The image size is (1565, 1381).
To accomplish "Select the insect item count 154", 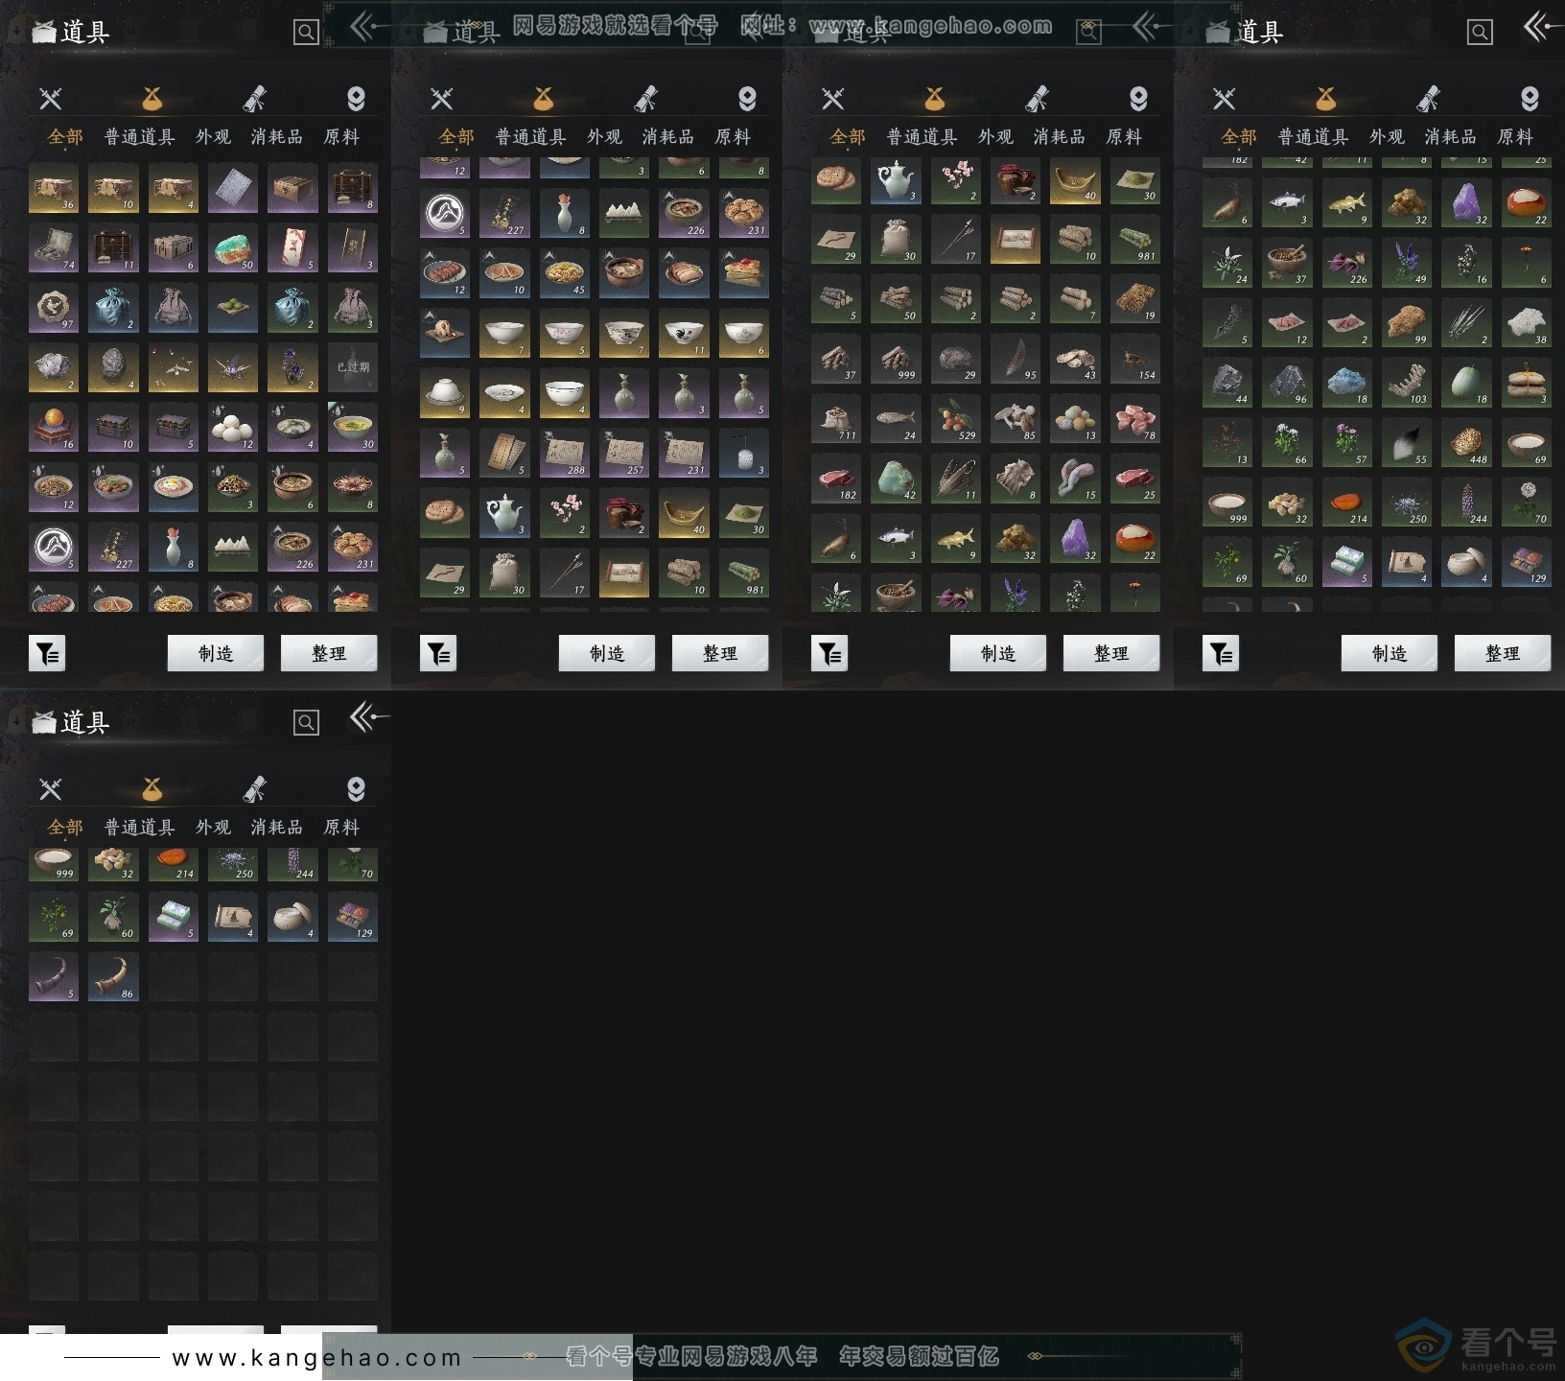I will (1135, 359).
